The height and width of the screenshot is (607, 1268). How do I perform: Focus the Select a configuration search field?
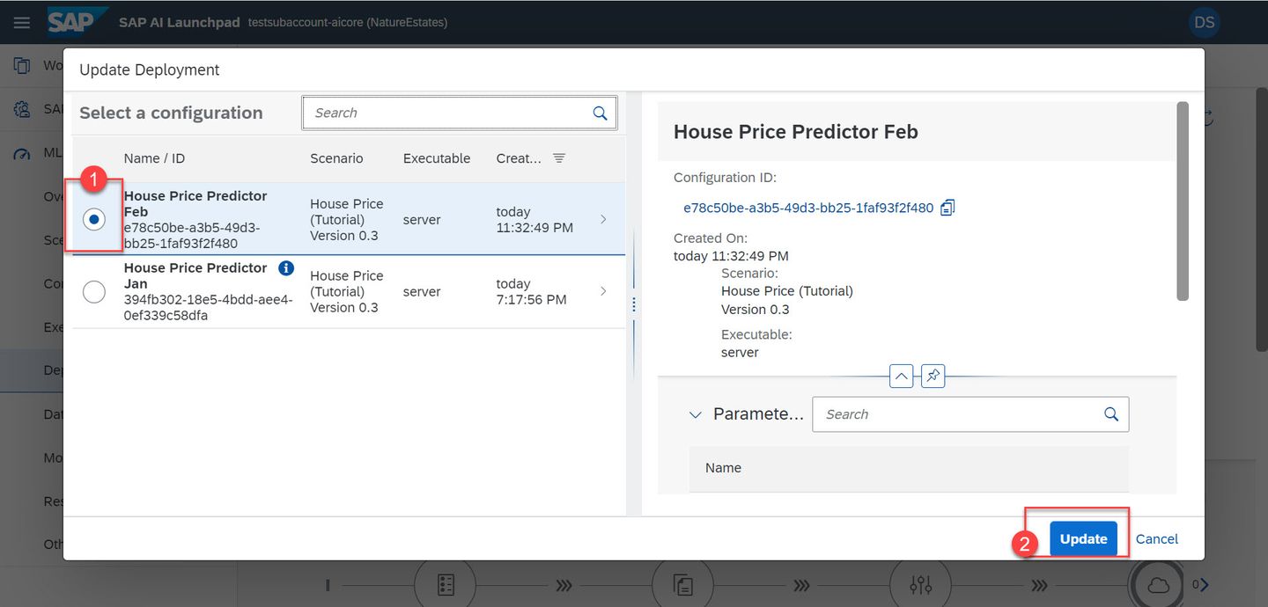tap(459, 113)
